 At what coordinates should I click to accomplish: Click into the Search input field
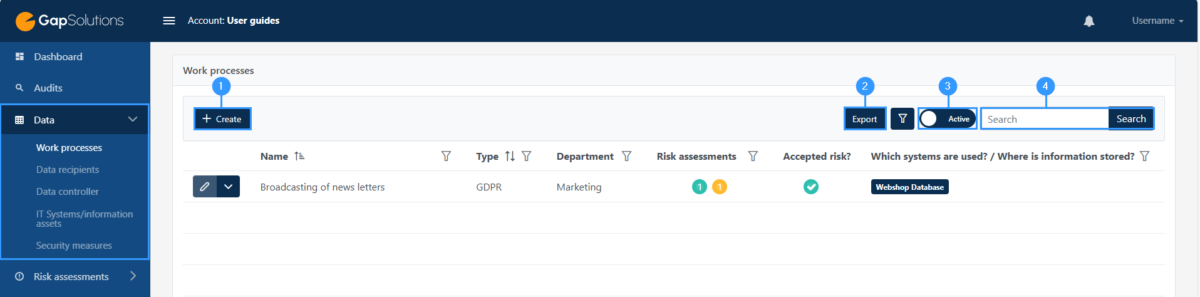pyautogui.click(x=1045, y=119)
